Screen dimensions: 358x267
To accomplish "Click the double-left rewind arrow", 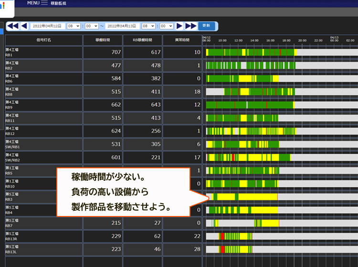I will [13, 26].
